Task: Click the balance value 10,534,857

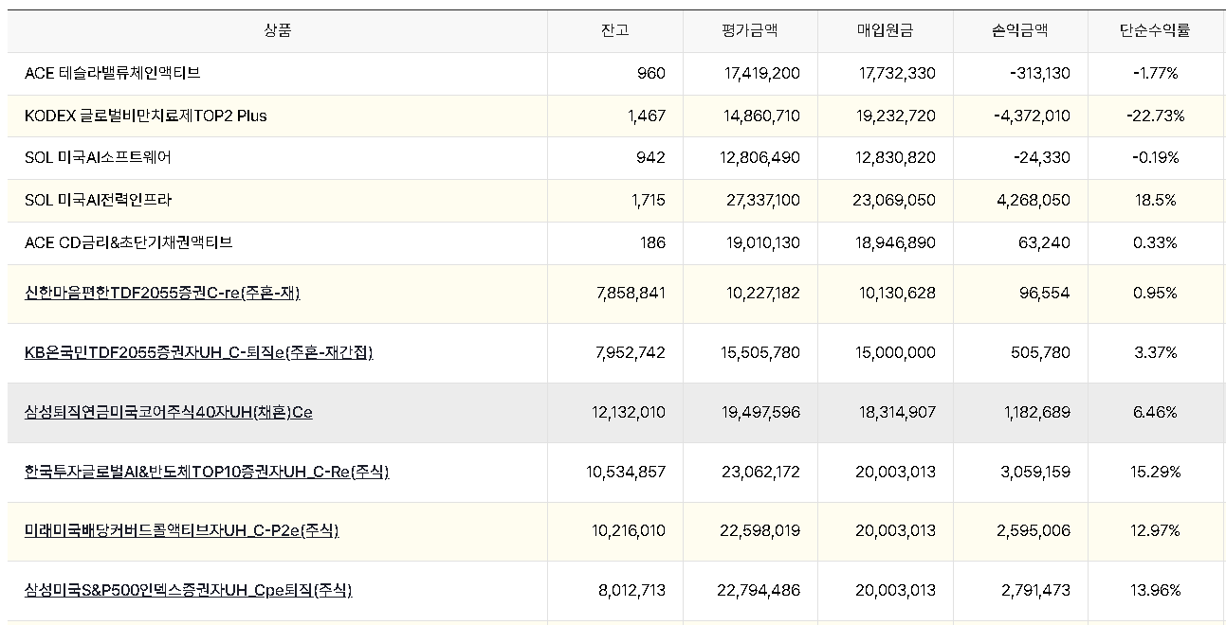Action: pyautogui.click(x=627, y=472)
